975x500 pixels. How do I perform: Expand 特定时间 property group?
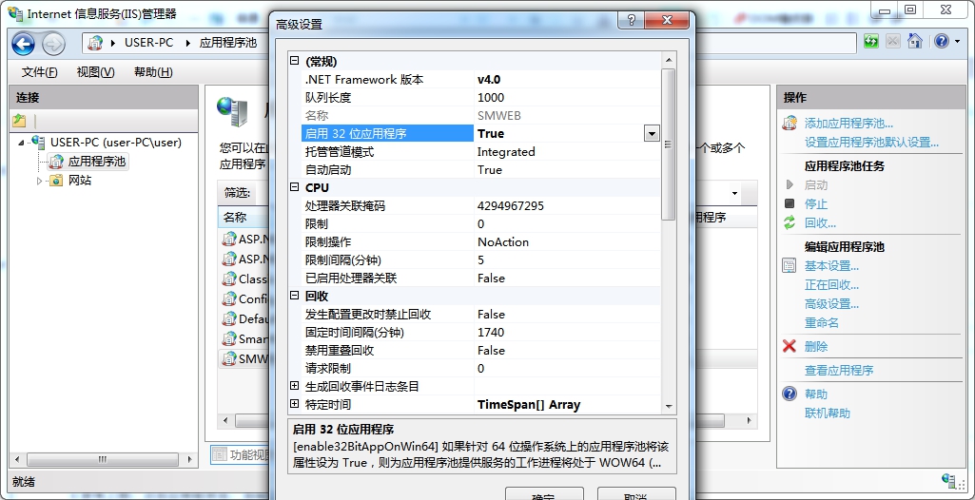[295, 404]
